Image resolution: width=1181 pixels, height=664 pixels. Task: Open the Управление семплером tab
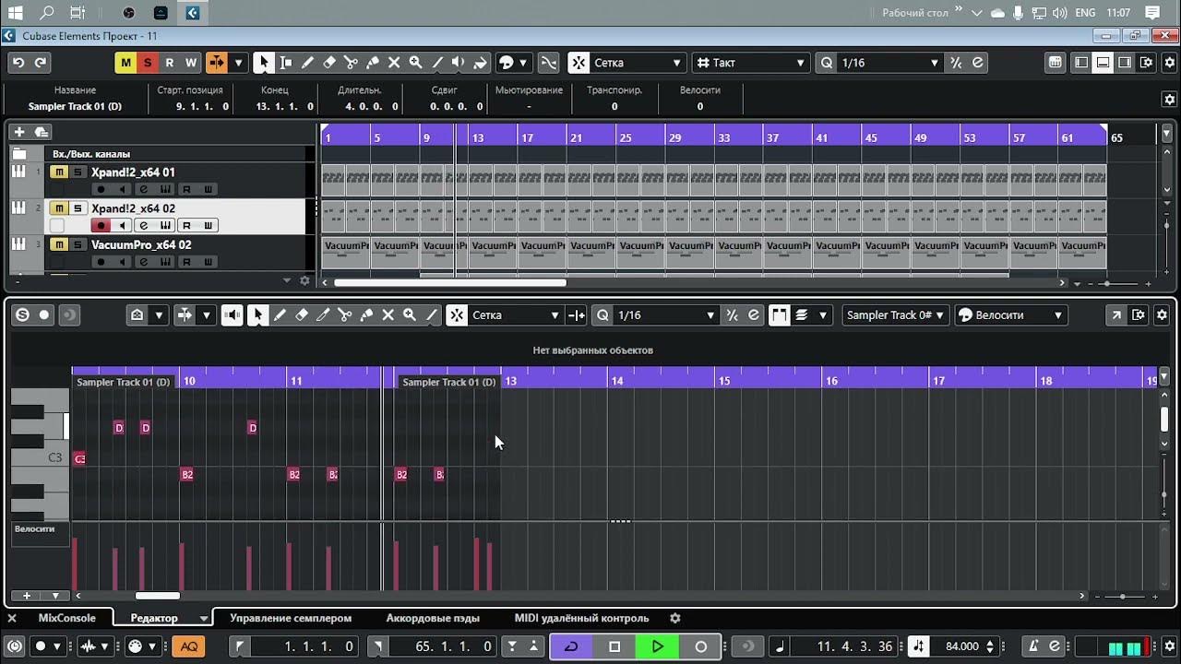pos(291,618)
